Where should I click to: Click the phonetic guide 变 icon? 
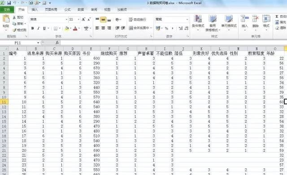(x=86, y=28)
